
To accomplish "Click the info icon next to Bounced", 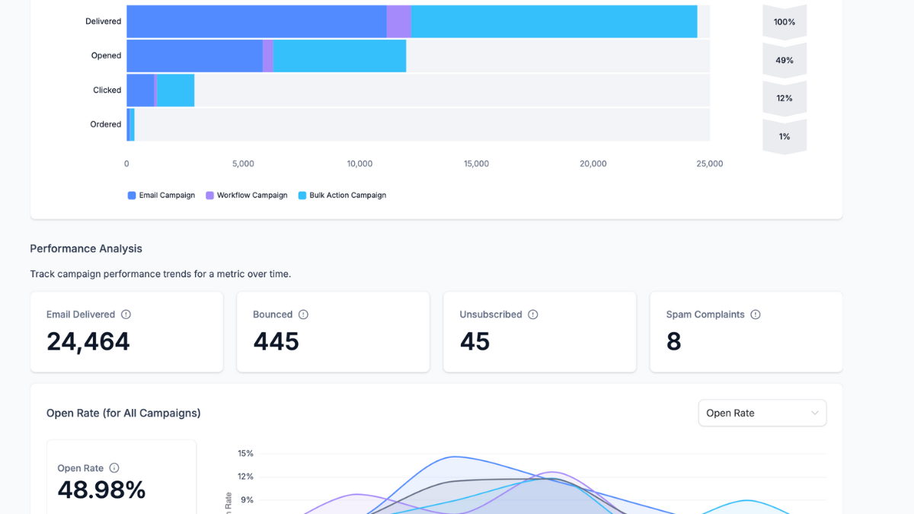I will (x=303, y=314).
